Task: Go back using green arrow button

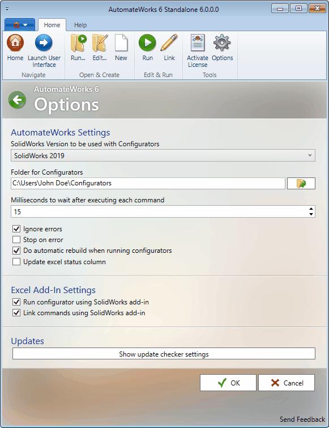Action: point(17,100)
